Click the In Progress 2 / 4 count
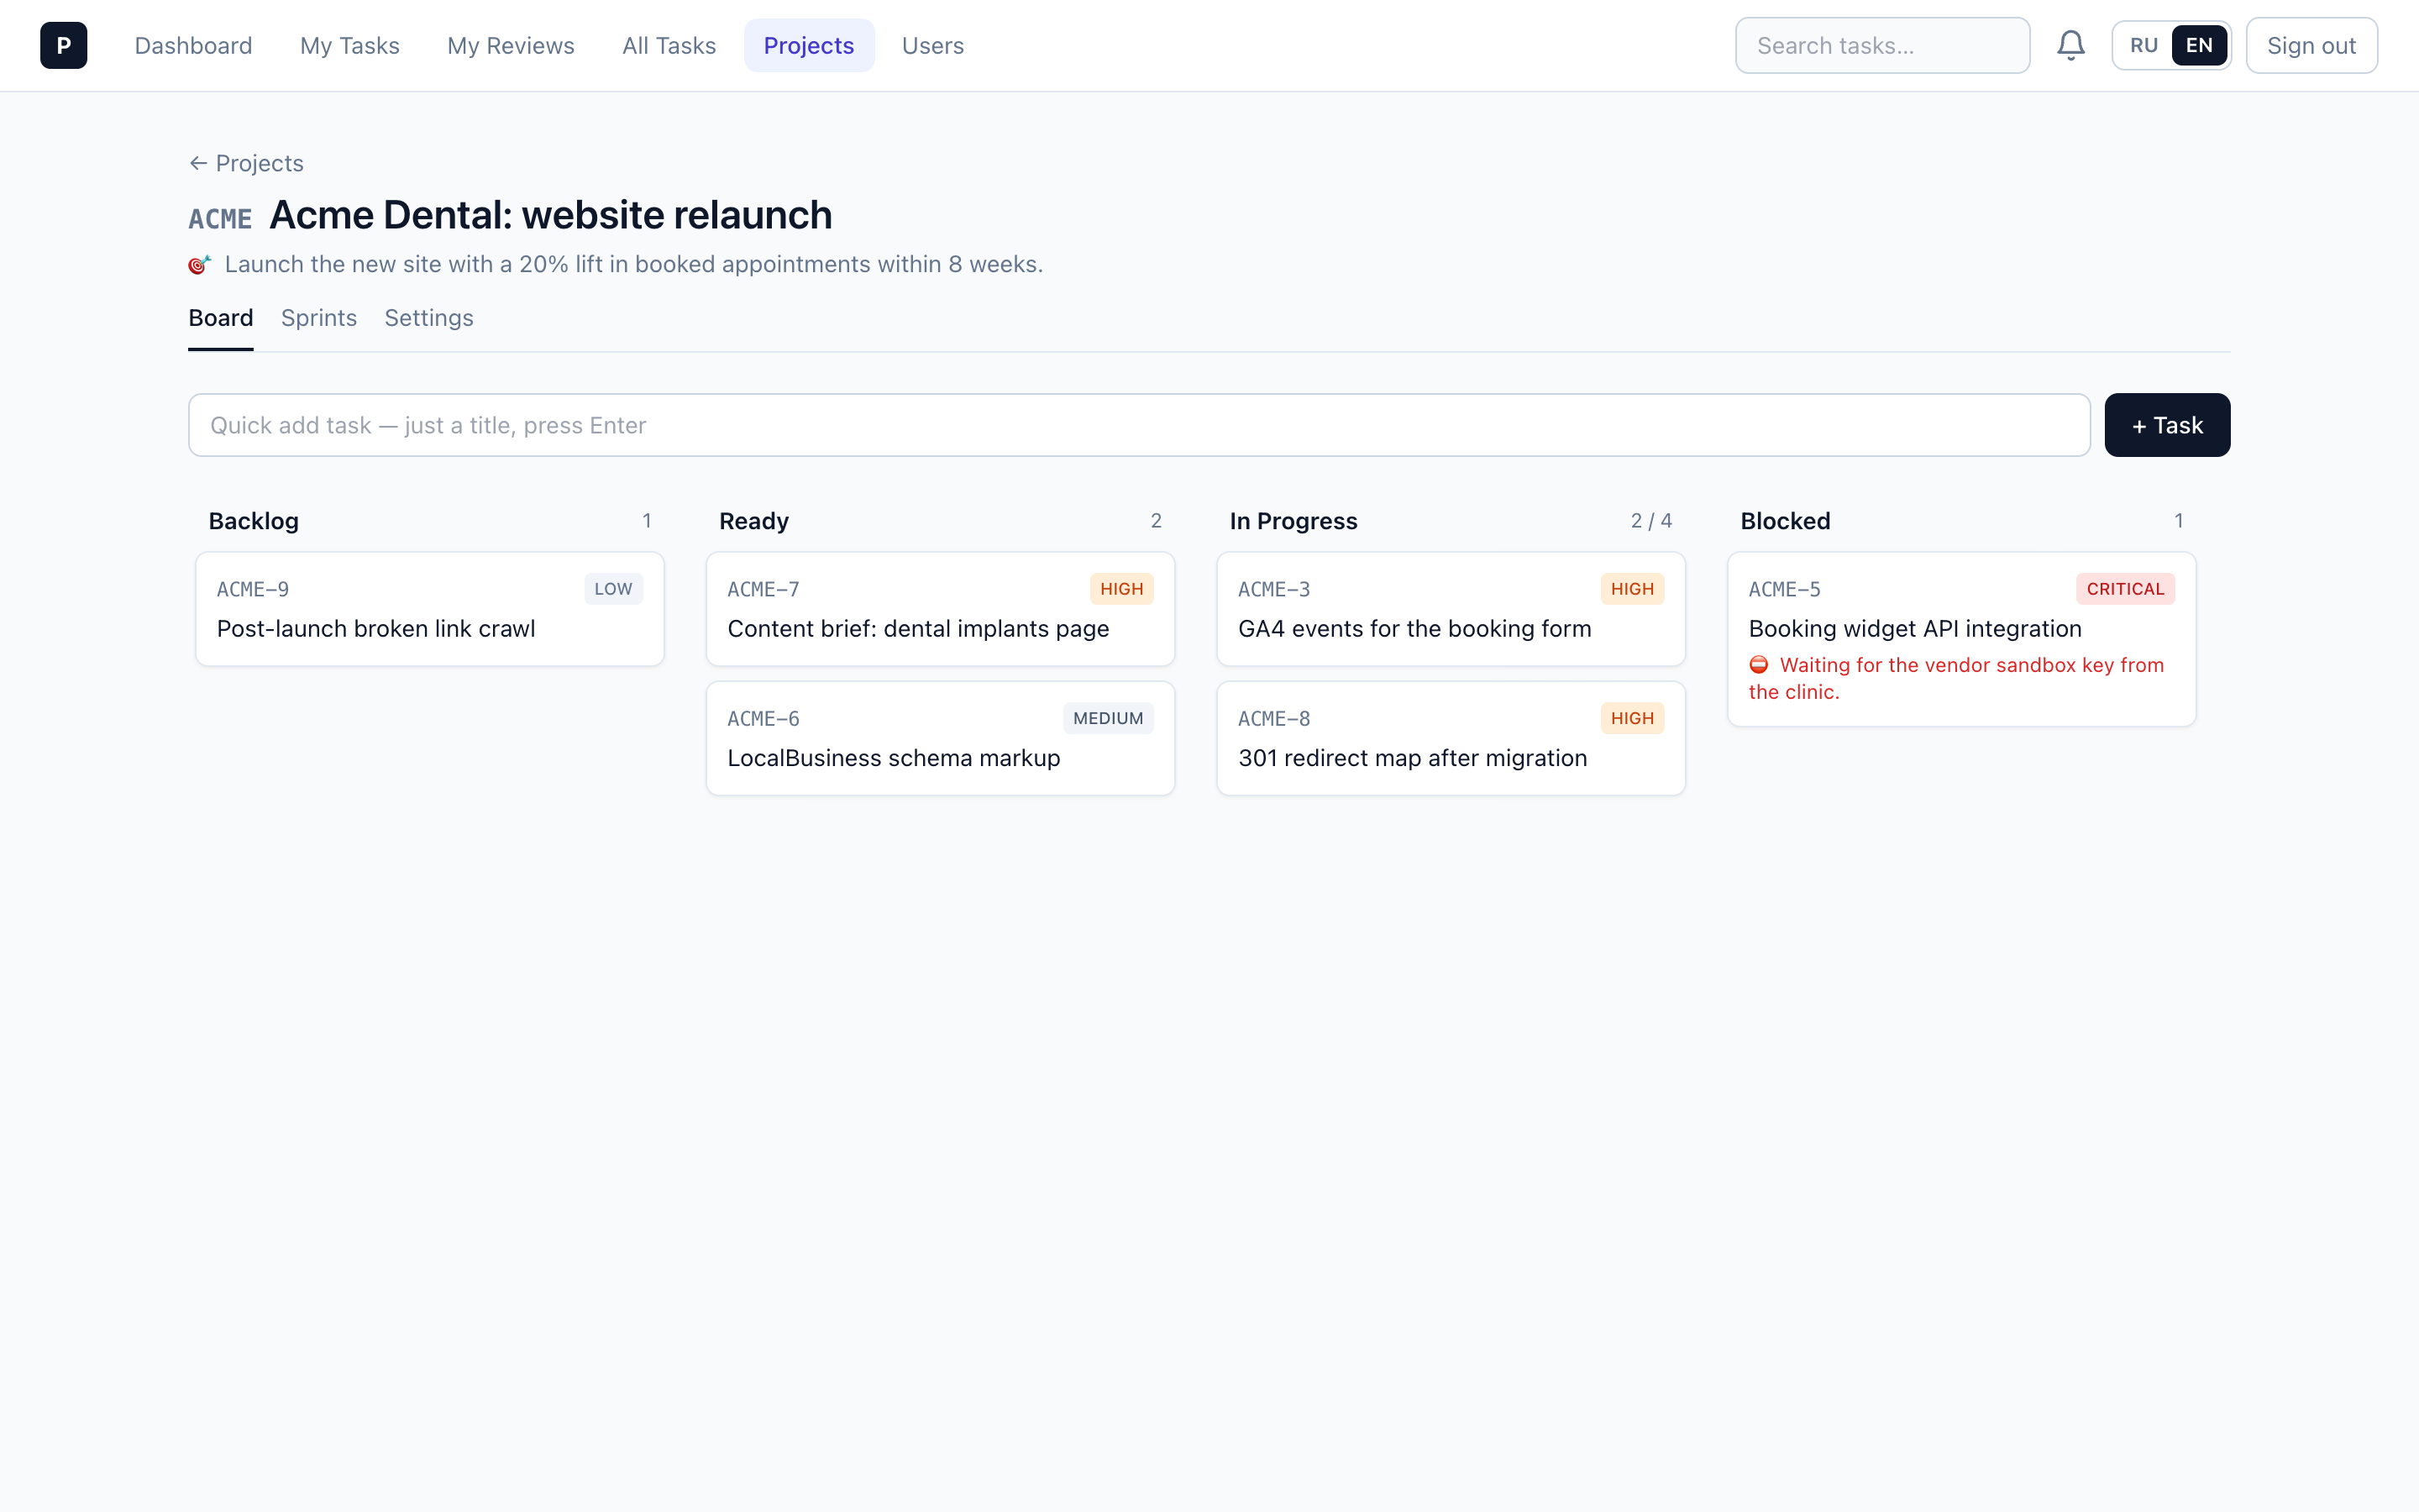 [x=1651, y=521]
